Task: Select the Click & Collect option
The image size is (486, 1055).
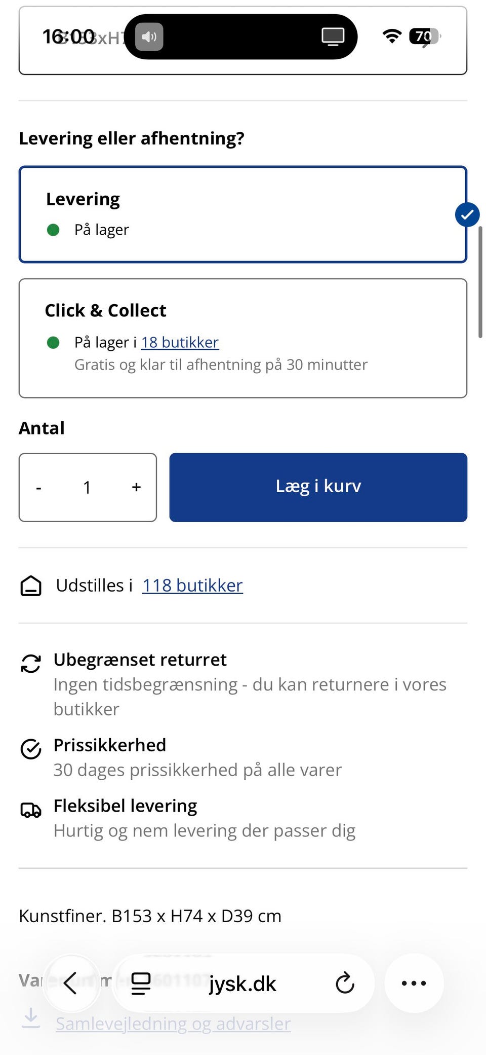Action: coord(243,338)
